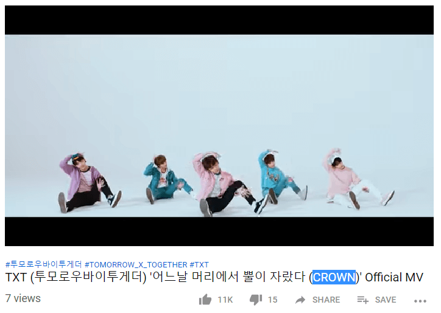
Task: Click the SHARE label
Action: (326, 300)
